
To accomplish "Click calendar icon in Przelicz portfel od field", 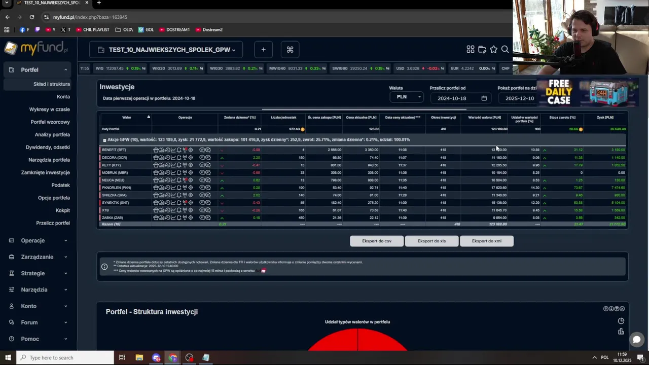I will [484, 98].
